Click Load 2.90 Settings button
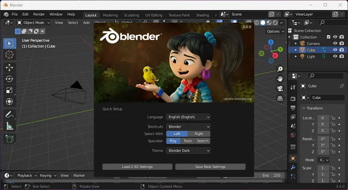 (x=137, y=167)
